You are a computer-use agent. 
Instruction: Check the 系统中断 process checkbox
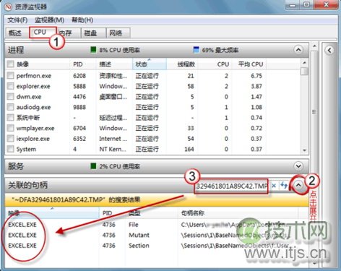[x=10, y=118]
